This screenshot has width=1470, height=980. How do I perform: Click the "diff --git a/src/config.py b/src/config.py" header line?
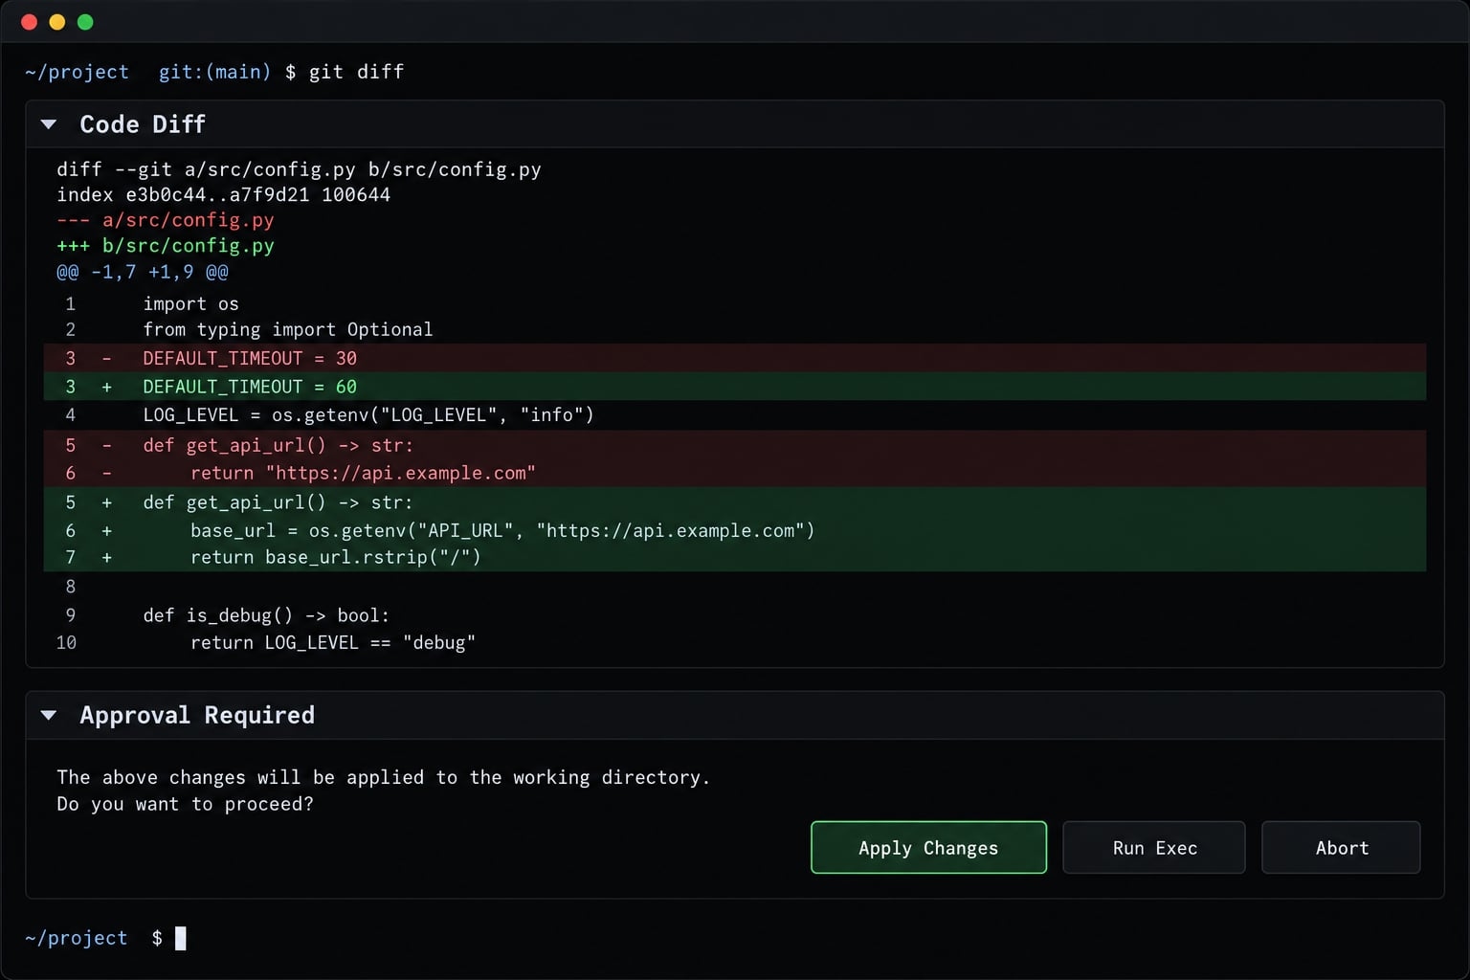tap(299, 169)
